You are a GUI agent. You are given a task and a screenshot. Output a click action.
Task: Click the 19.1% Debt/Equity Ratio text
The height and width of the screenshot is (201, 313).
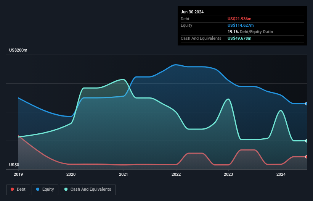click(250, 32)
